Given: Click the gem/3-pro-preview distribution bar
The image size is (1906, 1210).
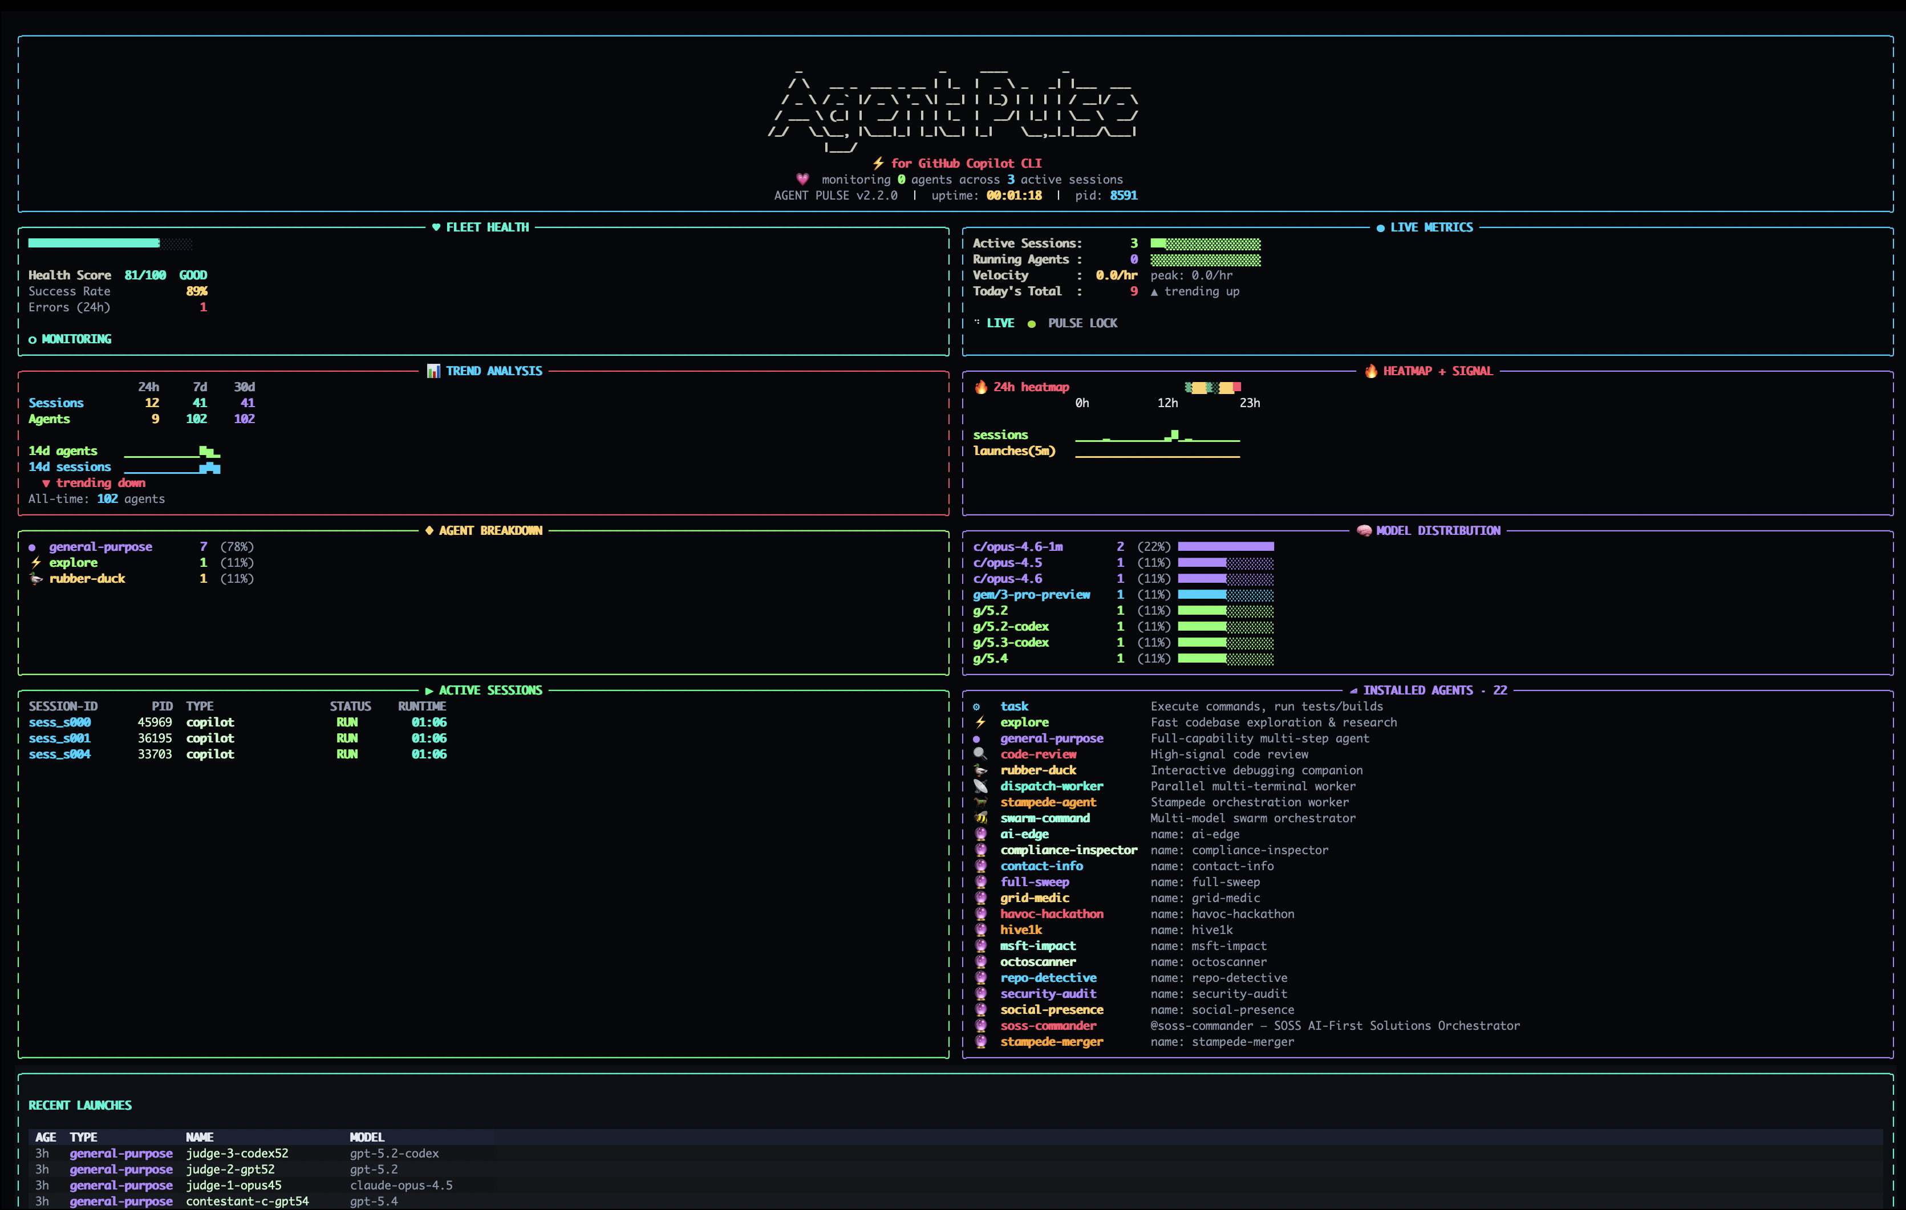Looking at the screenshot, I should click(1226, 594).
